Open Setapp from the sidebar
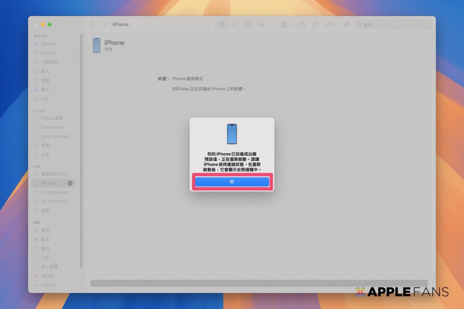Viewport: 464px width, 309px height. point(48,44)
